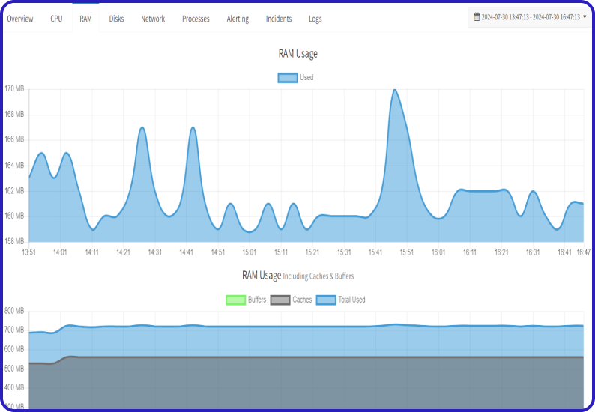The width and height of the screenshot is (595, 412).
Task: Click the 170 MB peak on RAM chart
Action: (394, 90)
